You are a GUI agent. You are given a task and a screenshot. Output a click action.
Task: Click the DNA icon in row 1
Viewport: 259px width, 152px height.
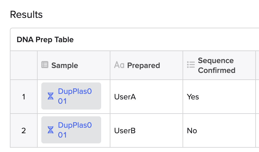pos(51,96)
